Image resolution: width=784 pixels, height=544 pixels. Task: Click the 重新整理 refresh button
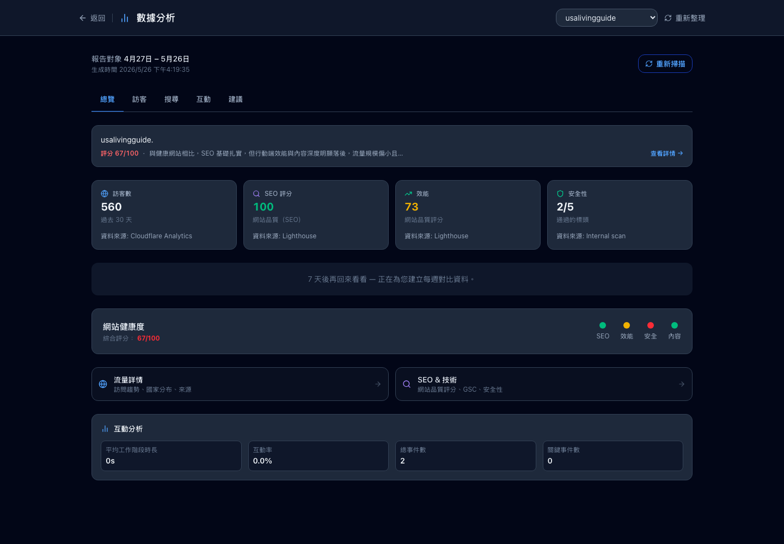(685, 18)
